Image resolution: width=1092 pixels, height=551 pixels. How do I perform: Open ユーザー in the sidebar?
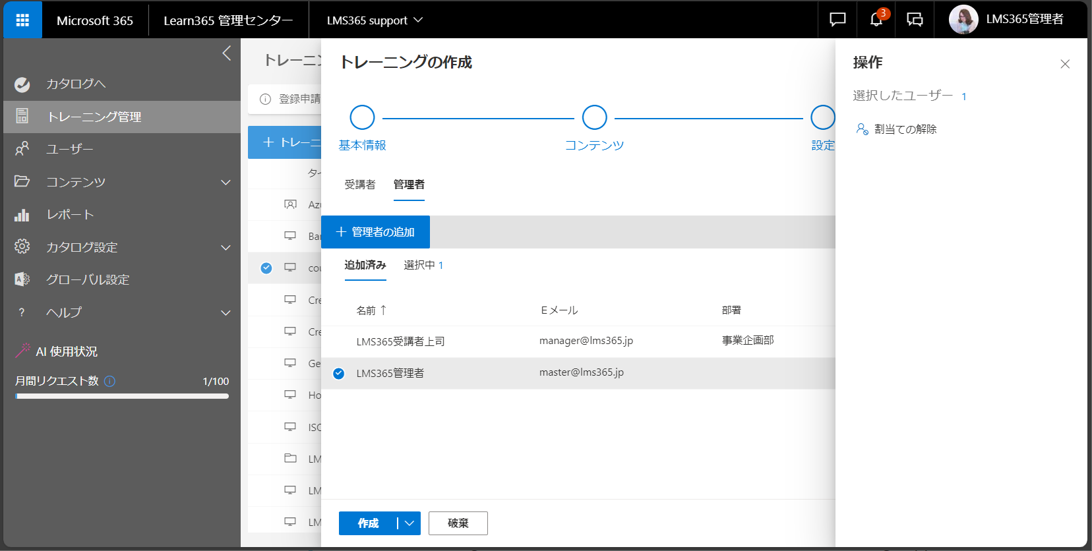[x=122, y=149]
